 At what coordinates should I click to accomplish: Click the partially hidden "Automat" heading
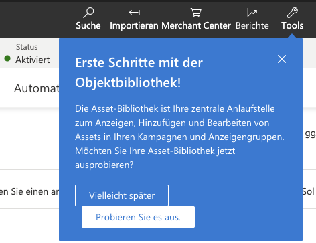click(x=37, y=88)
